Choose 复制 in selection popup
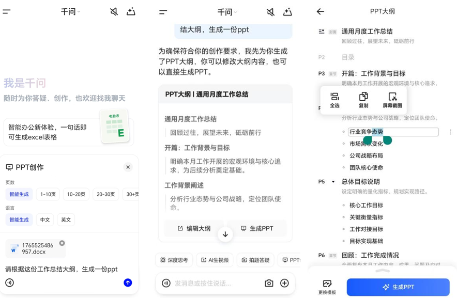The height and width of the screenshot is (298, 457). tap(363, 100)
